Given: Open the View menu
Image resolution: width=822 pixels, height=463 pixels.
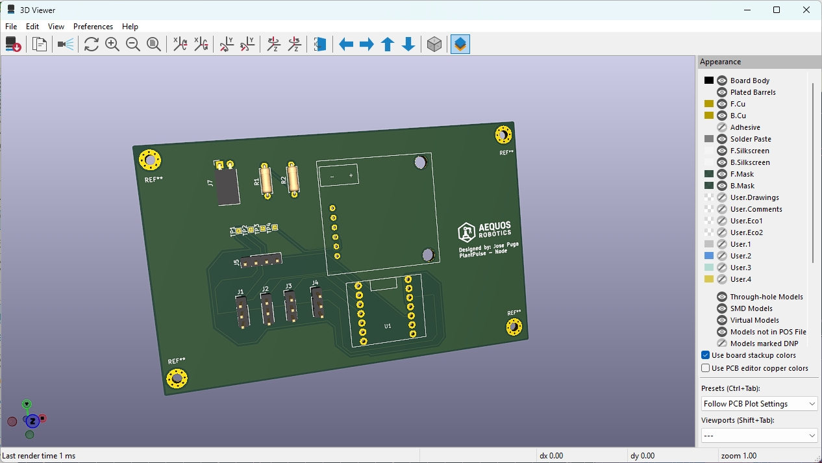Looking at the screenshot, I should pyautogui.click(x=56, y=27).
